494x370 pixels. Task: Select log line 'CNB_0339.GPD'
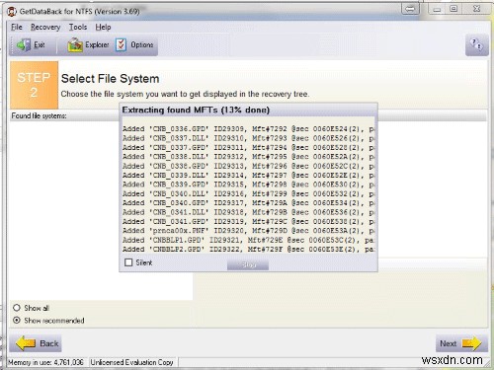248,185
